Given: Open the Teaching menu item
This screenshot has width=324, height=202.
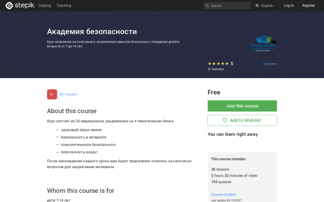Looking at the screenshot, I should 64,5.
